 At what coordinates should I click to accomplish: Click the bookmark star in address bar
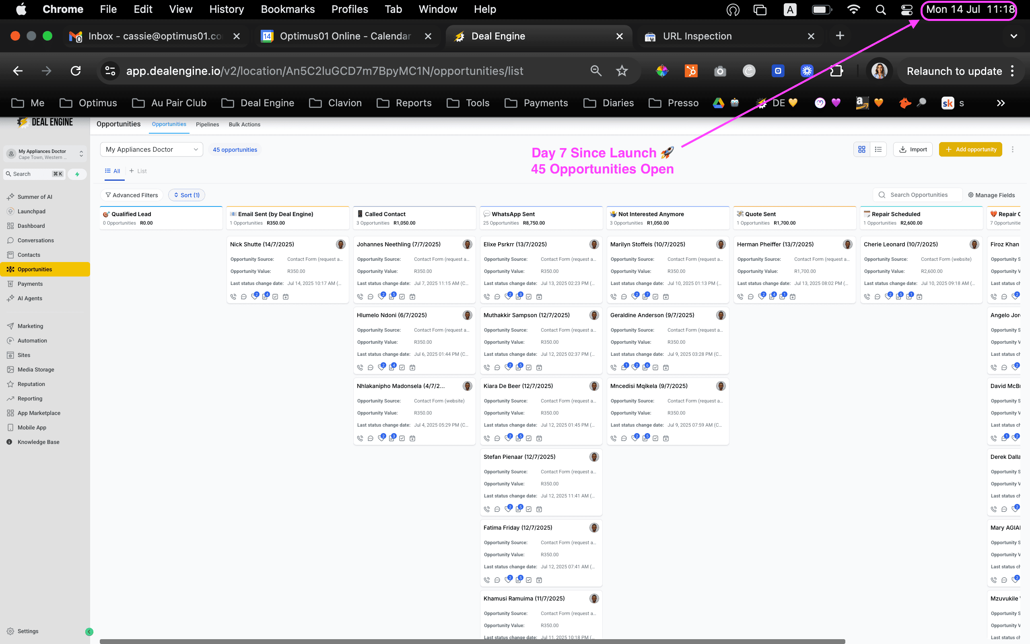coord(622,71)
